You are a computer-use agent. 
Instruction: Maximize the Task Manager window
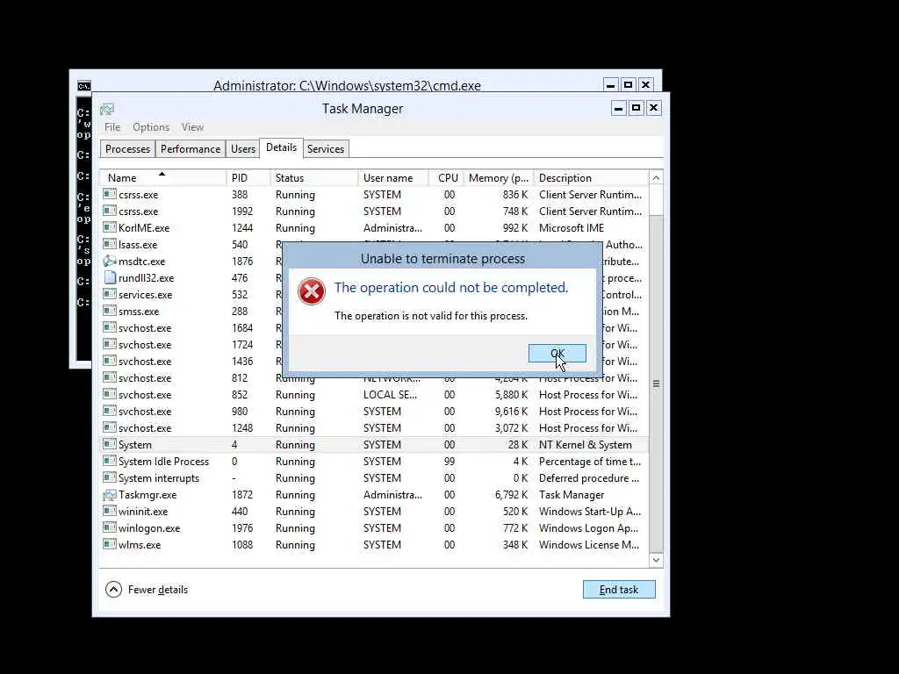coord(636,108)
